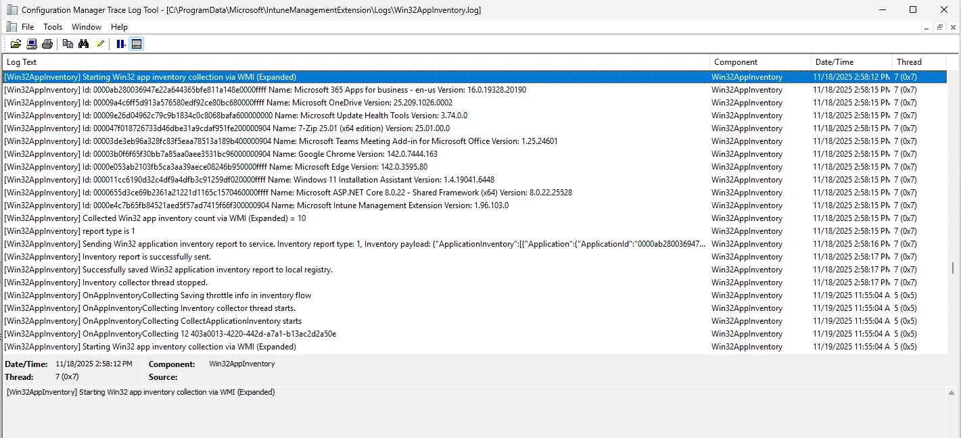
Task: Select the 'Inventory report is successfully sent' row
Action: (x=474, y=257)
